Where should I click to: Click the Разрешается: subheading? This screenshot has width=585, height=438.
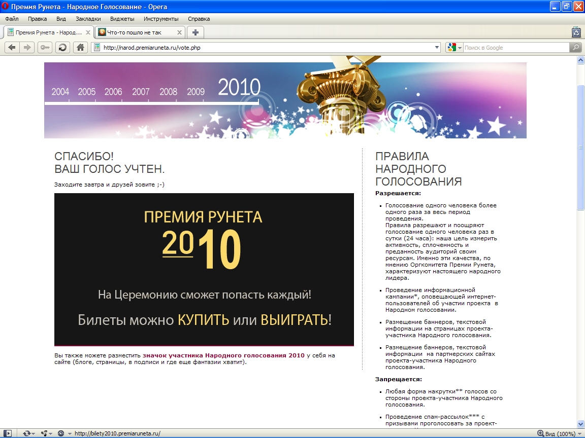(398, 193)
